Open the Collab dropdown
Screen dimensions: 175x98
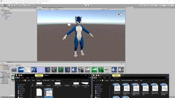(143, 5)
